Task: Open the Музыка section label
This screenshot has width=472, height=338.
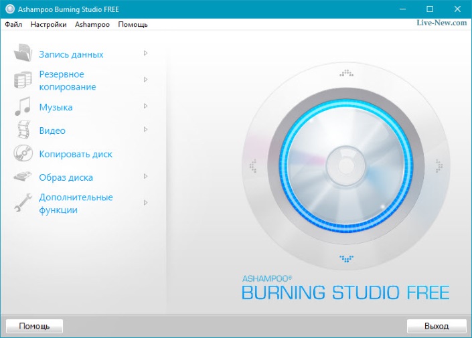Action: [x=56, y=108]
